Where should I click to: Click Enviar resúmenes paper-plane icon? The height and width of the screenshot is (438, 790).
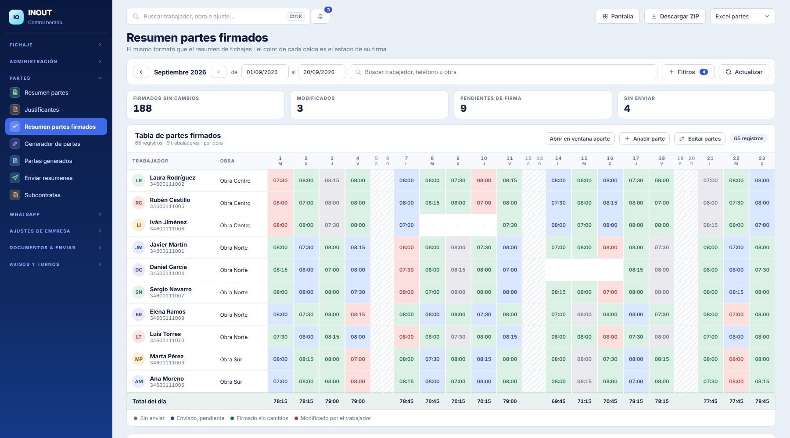tap(15, 178)
